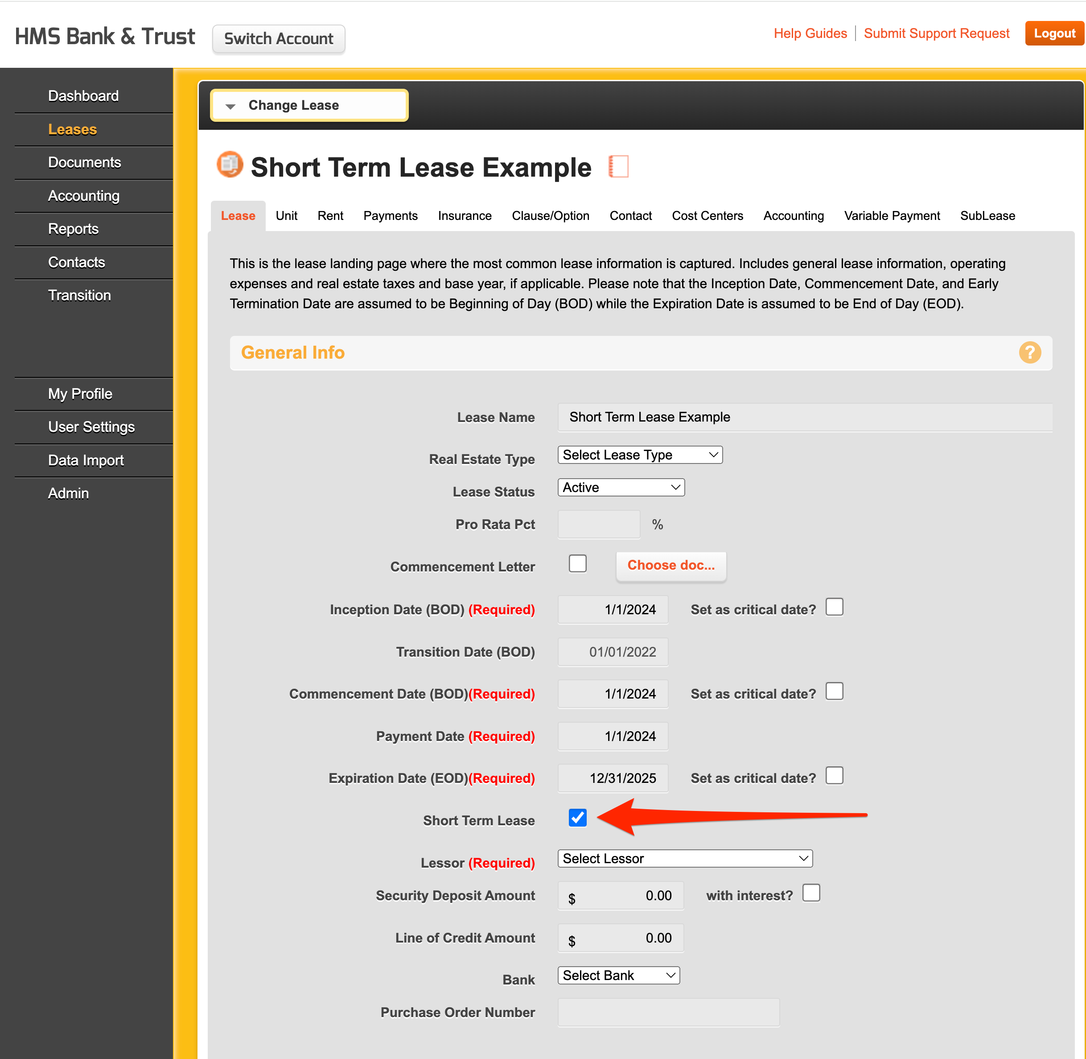Open the Select Lease Type dropdown
This screenshot has height=1059, width=1086.
640,455
